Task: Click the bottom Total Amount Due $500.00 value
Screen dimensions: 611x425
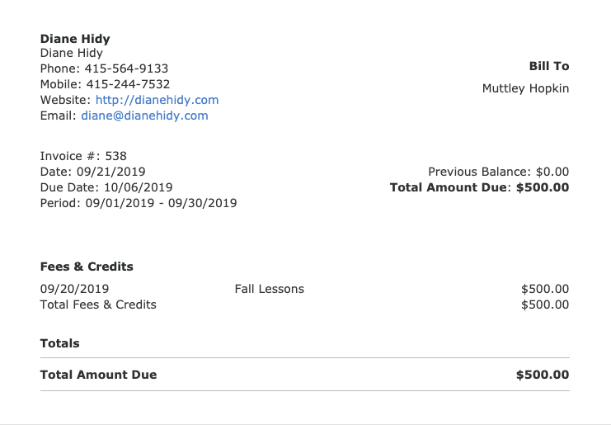Action: point(543,375)
